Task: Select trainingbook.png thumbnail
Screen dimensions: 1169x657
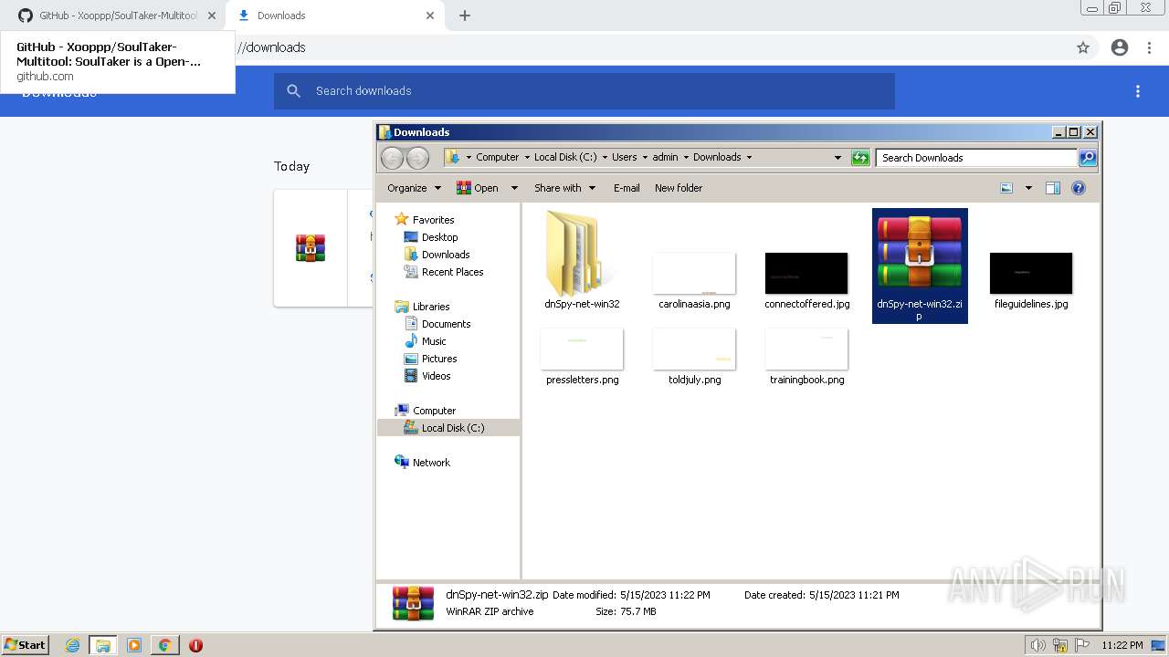Action: point(806,349)
